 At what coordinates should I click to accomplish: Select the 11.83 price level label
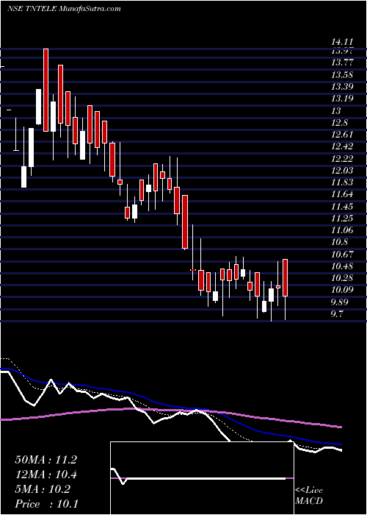(x=342, y=182)
